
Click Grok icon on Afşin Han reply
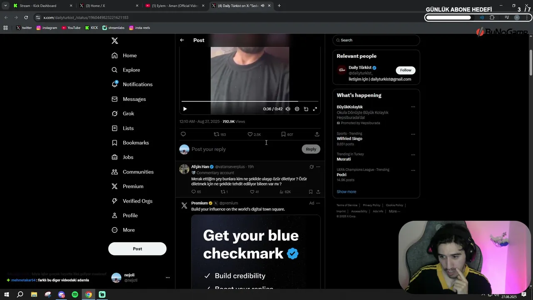(x=311, y=167)
